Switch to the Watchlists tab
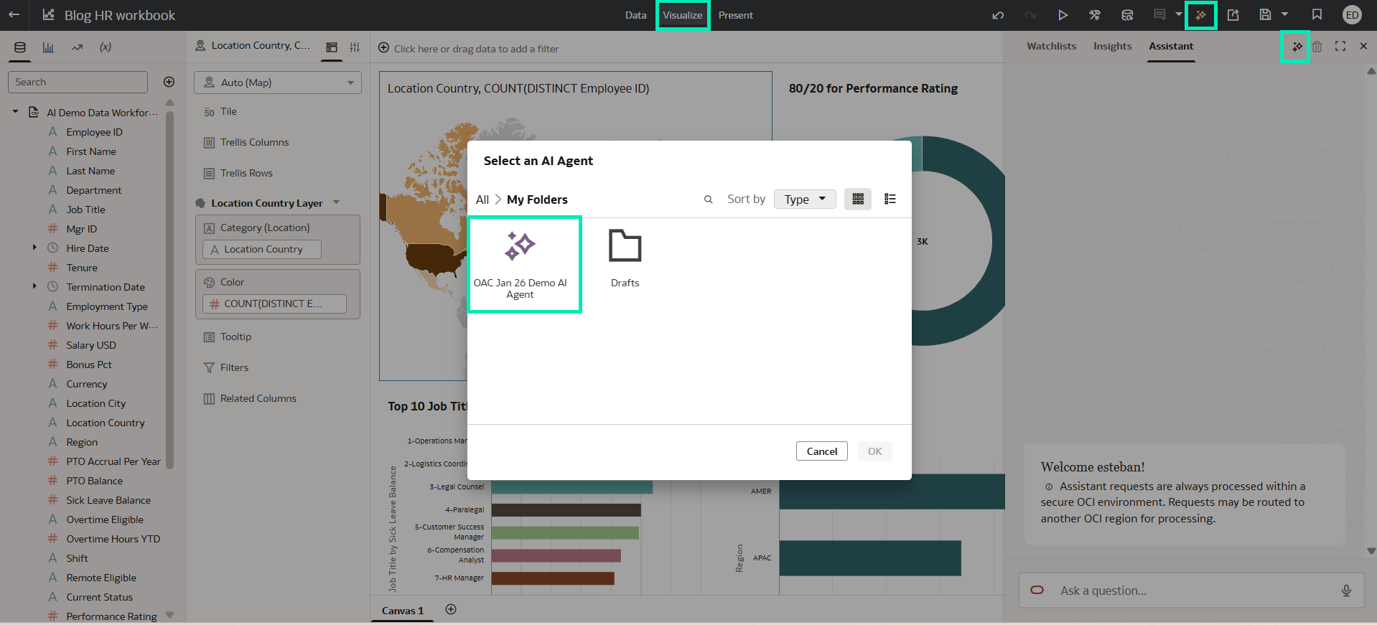This screenshot has width=1377, height=625. point(1051,46)
